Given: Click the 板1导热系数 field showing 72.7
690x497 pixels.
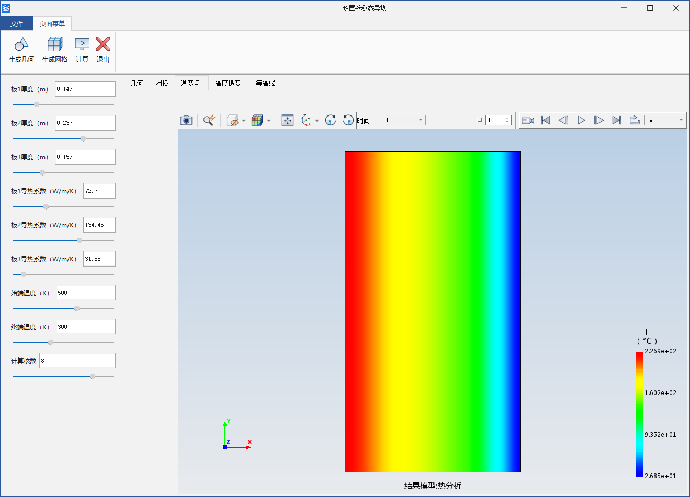Looking at the screenshot, I should (99, 191).
